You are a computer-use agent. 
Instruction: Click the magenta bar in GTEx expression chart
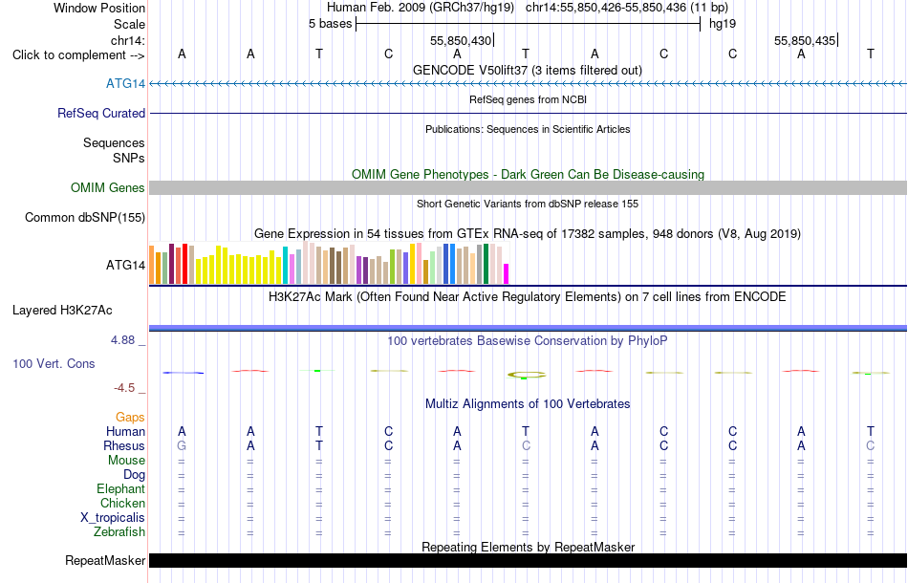click(507, 274)
